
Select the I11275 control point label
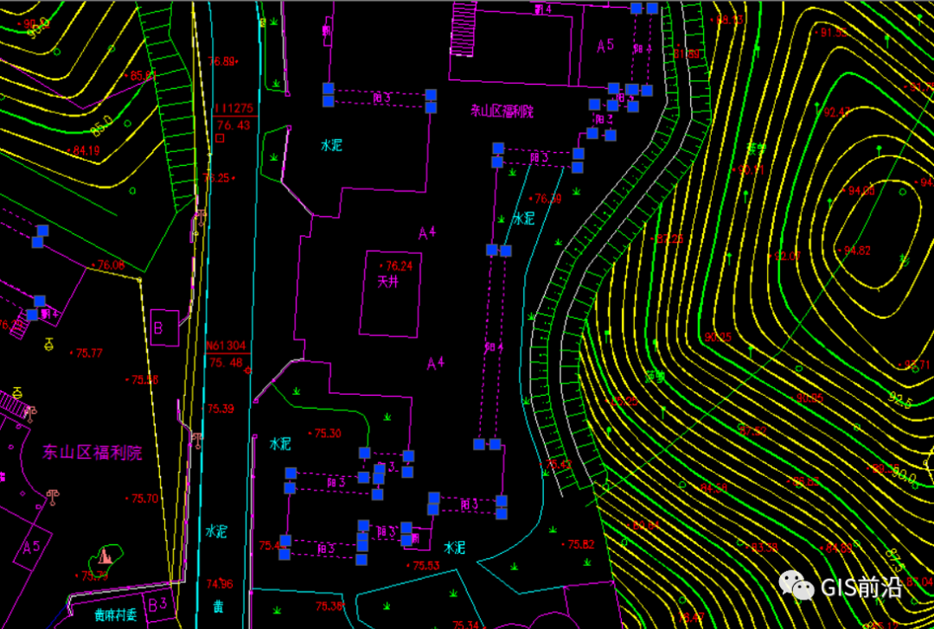(233, 109)
